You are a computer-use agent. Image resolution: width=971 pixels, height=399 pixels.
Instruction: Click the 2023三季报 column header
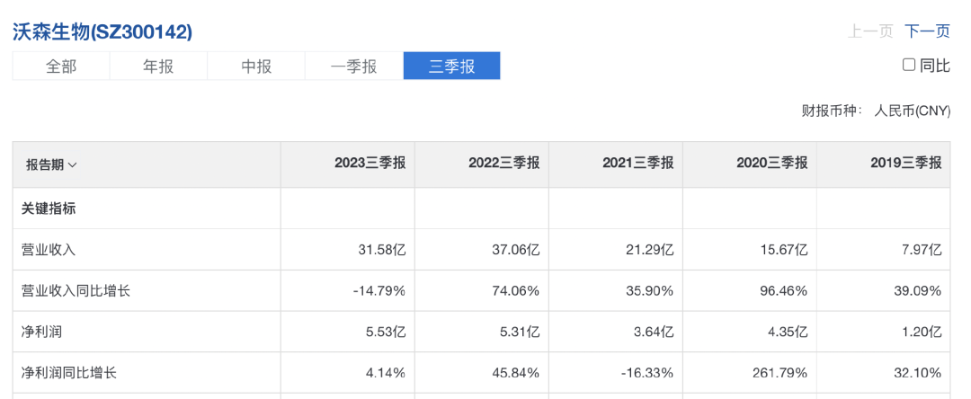tap(370, 164)
